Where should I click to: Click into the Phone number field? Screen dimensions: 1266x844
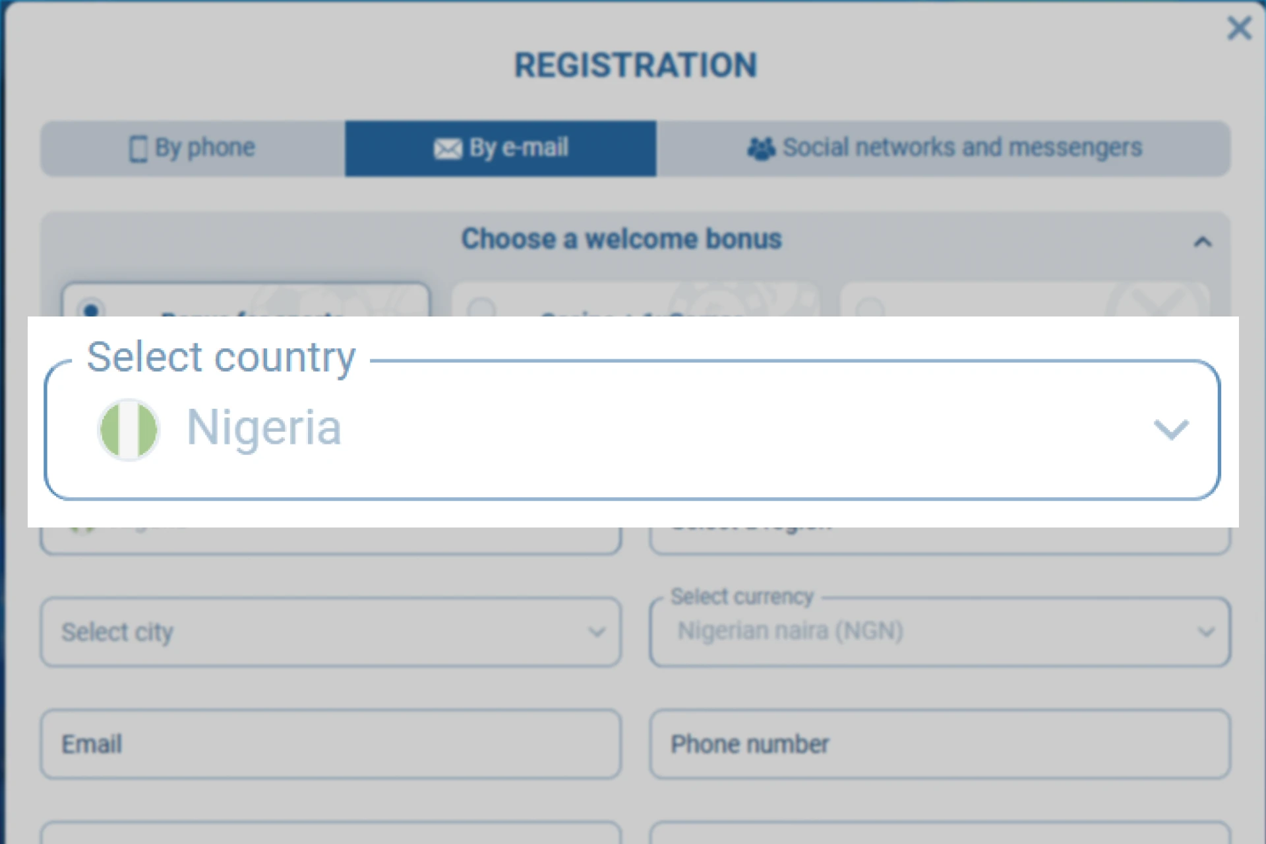click(940, 744)
